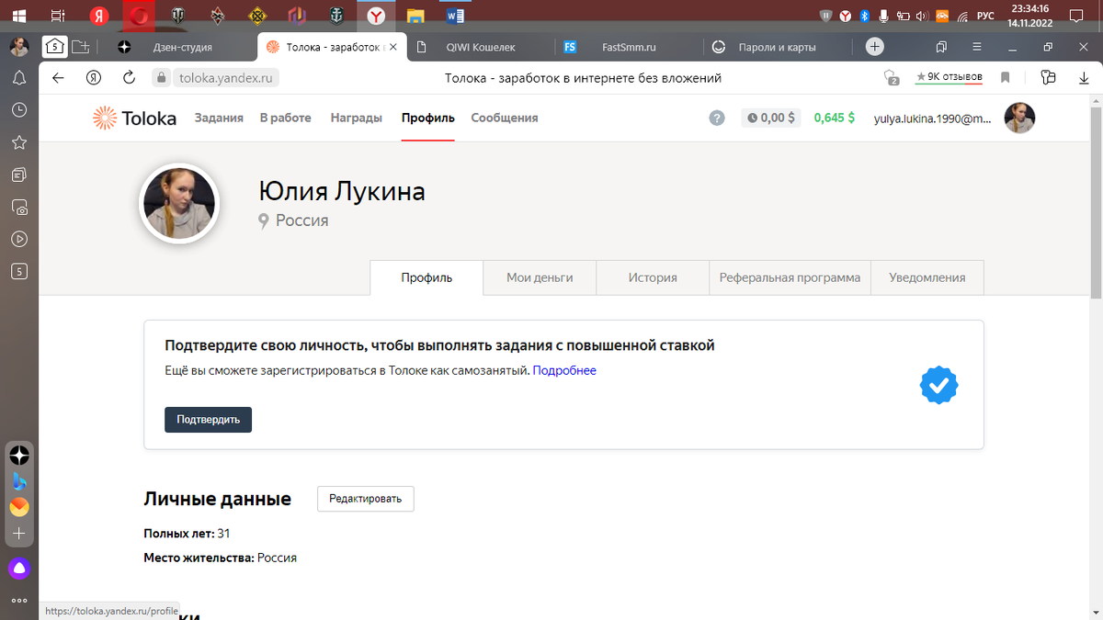Click the toloka.yandex.ru address field
The image size is (1103, 620).
[x=227, y=78]
